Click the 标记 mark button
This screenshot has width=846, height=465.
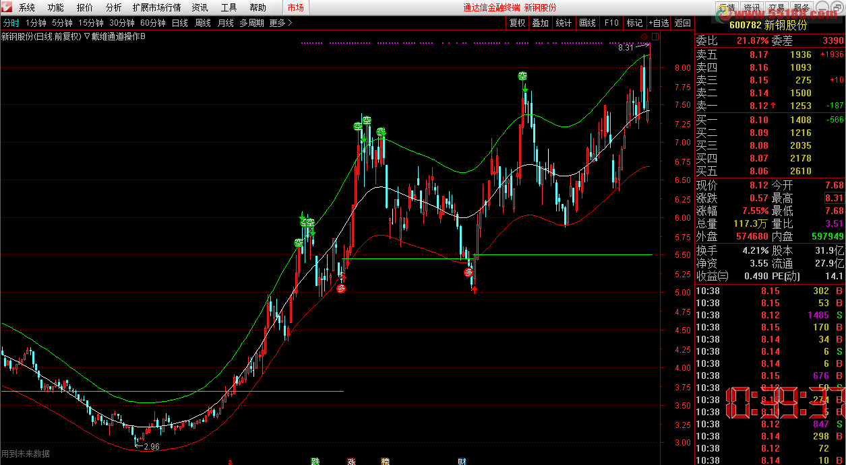(x=634, y=23)
